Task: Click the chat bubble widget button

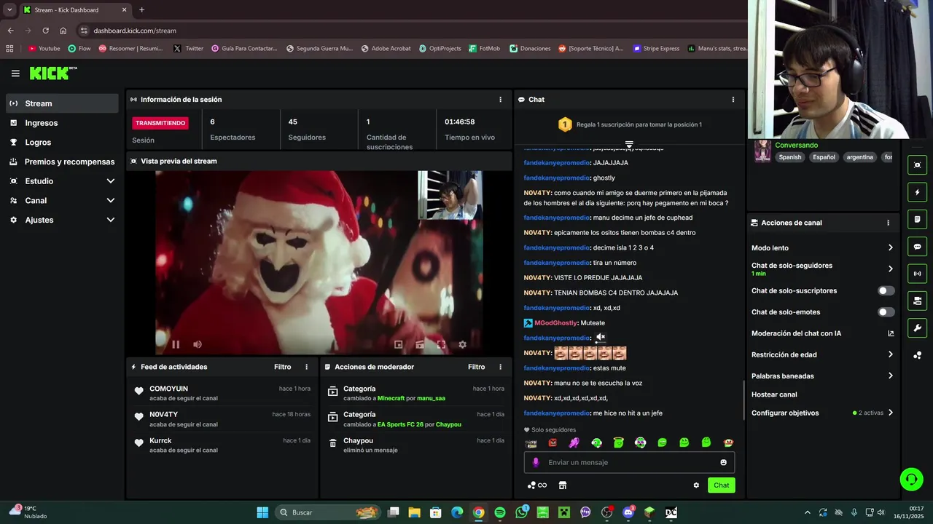Action: point(917,247)
